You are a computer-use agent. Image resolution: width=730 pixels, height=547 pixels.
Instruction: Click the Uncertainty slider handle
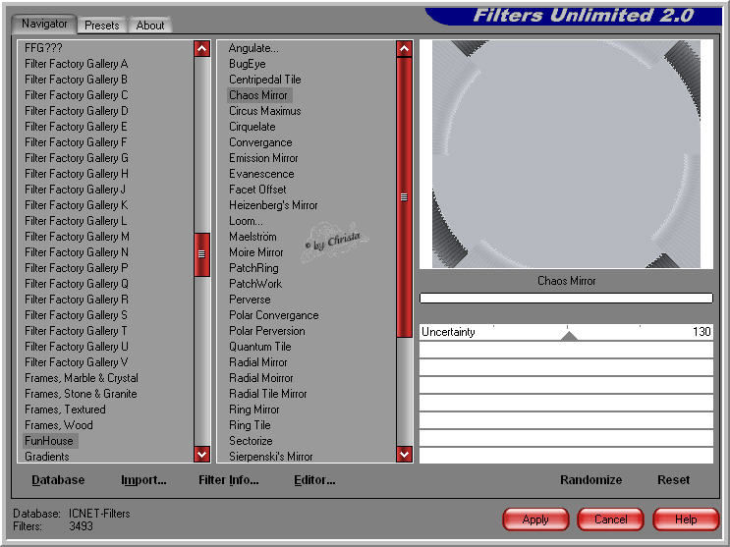coord(569,336)
